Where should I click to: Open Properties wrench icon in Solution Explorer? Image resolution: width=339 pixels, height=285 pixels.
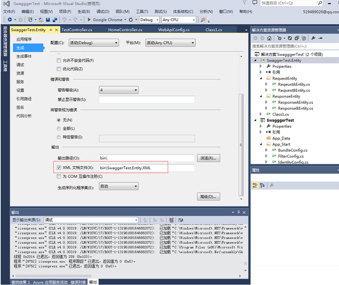point(313,38)
